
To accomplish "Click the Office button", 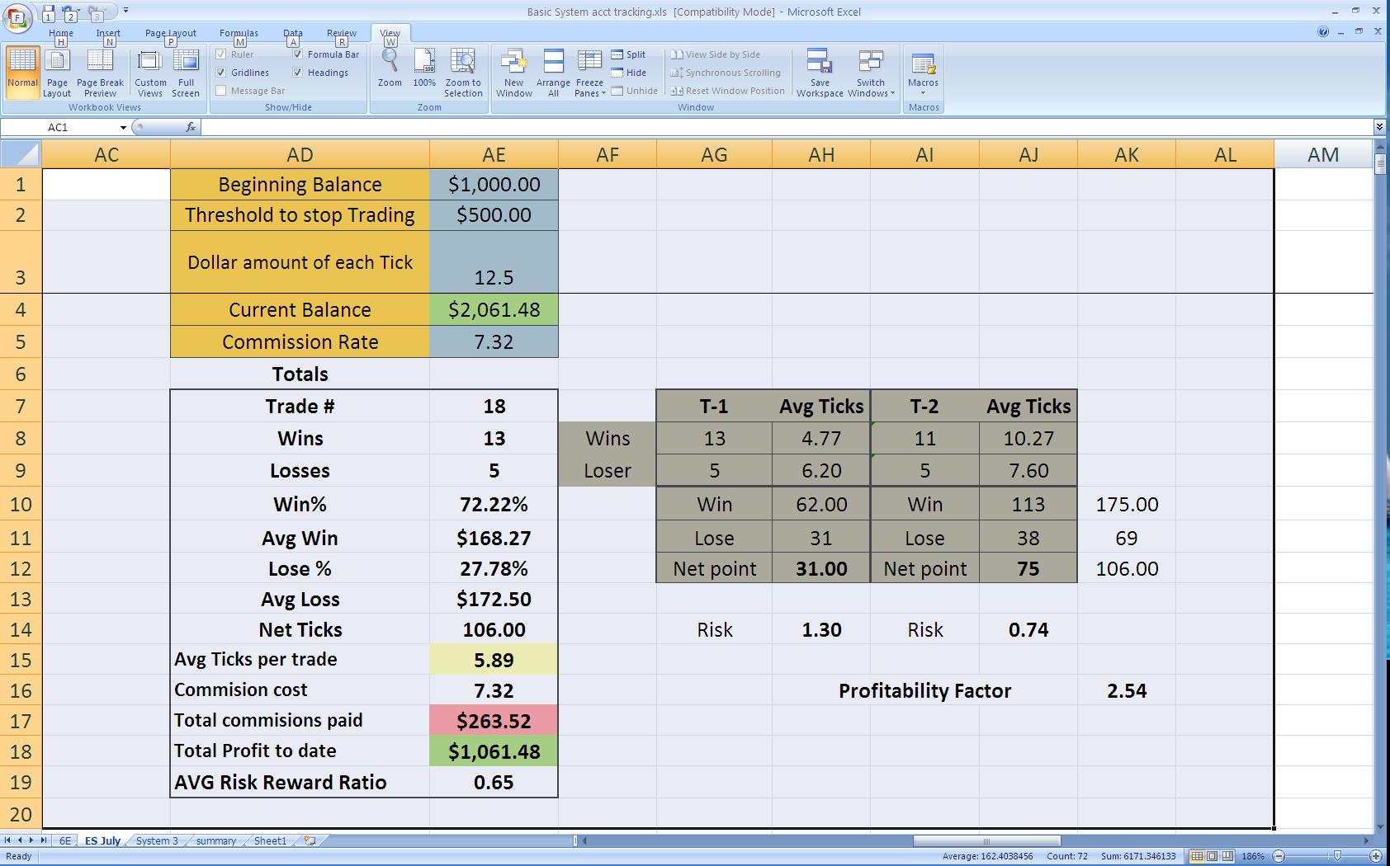I will tap(18, 16).
